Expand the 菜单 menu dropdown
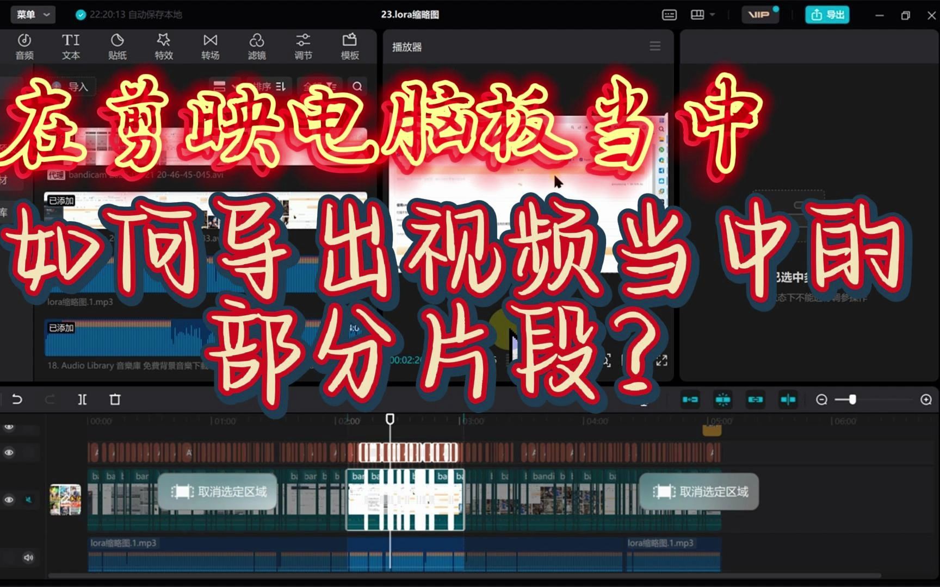 coord(33,15)
